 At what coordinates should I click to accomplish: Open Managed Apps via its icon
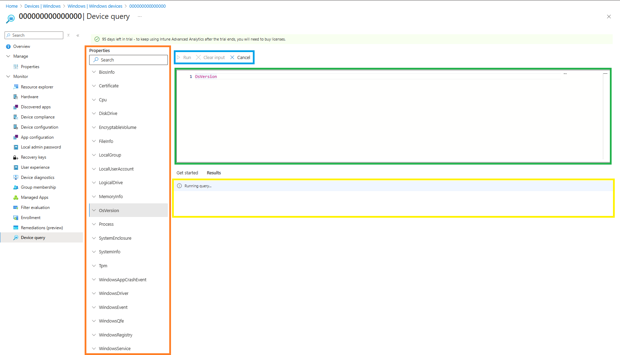click(16, 197)
